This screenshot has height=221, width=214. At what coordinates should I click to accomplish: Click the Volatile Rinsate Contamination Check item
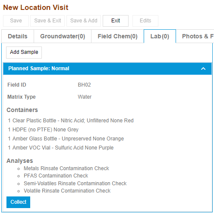(67, 191)
